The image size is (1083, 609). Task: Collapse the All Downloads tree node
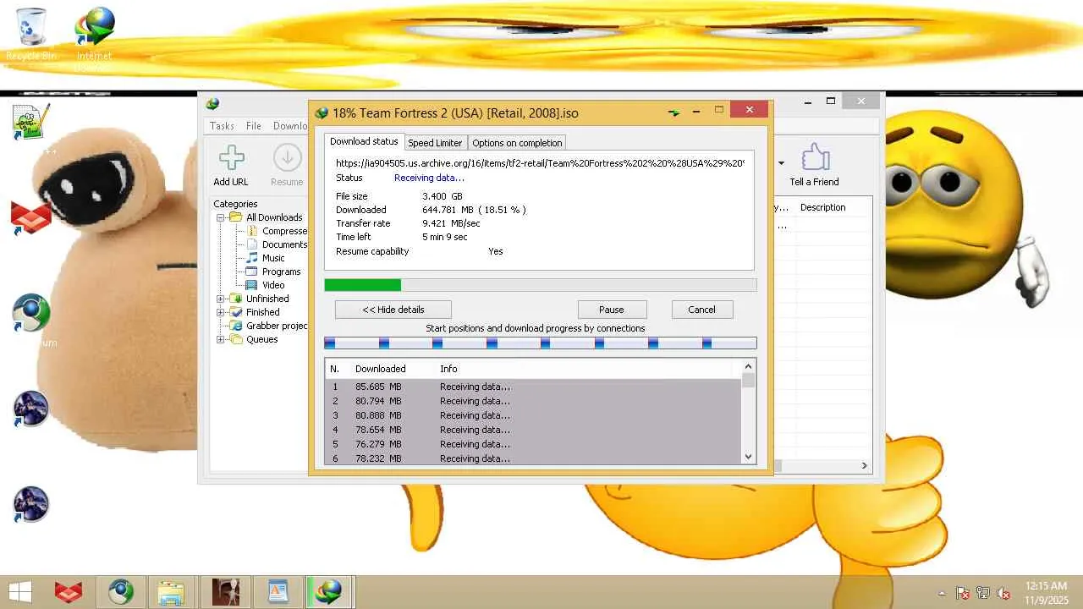pos(222,217)
